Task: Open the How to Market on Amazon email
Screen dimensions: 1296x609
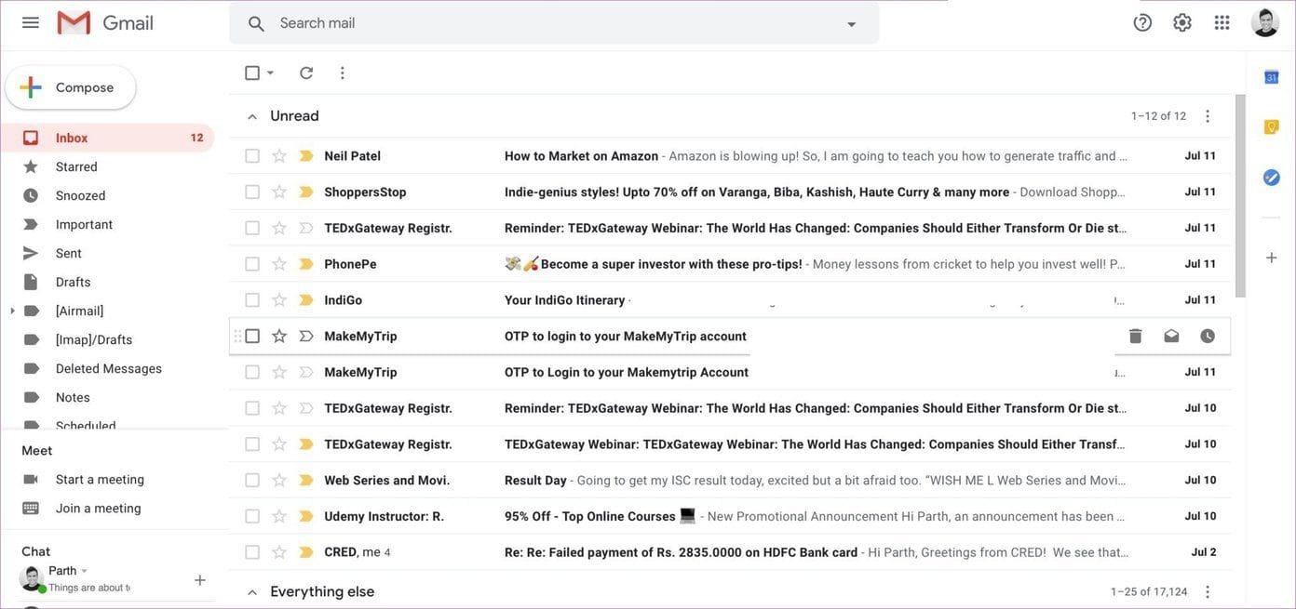Action: 730,156
